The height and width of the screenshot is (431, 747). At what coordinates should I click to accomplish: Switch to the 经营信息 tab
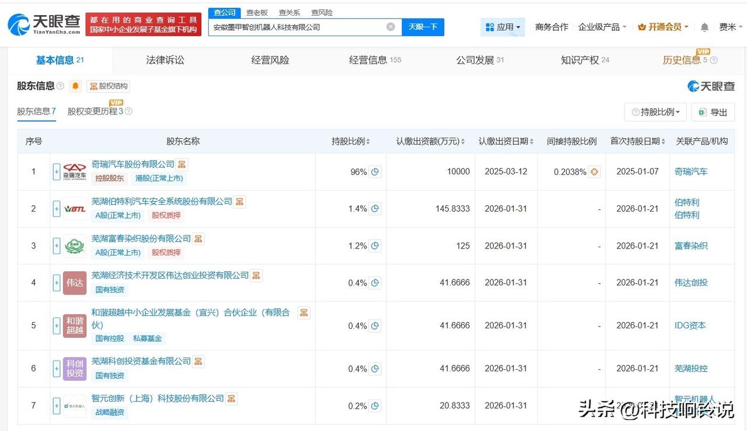coord(375,60)
